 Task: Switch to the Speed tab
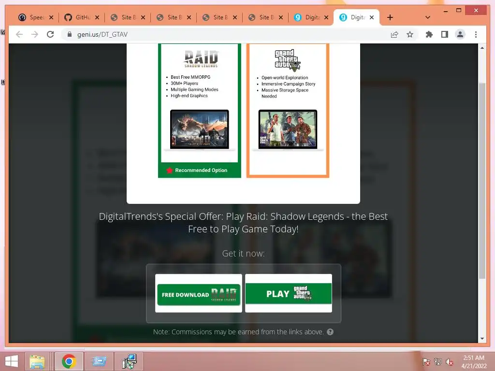click(32, 17)
